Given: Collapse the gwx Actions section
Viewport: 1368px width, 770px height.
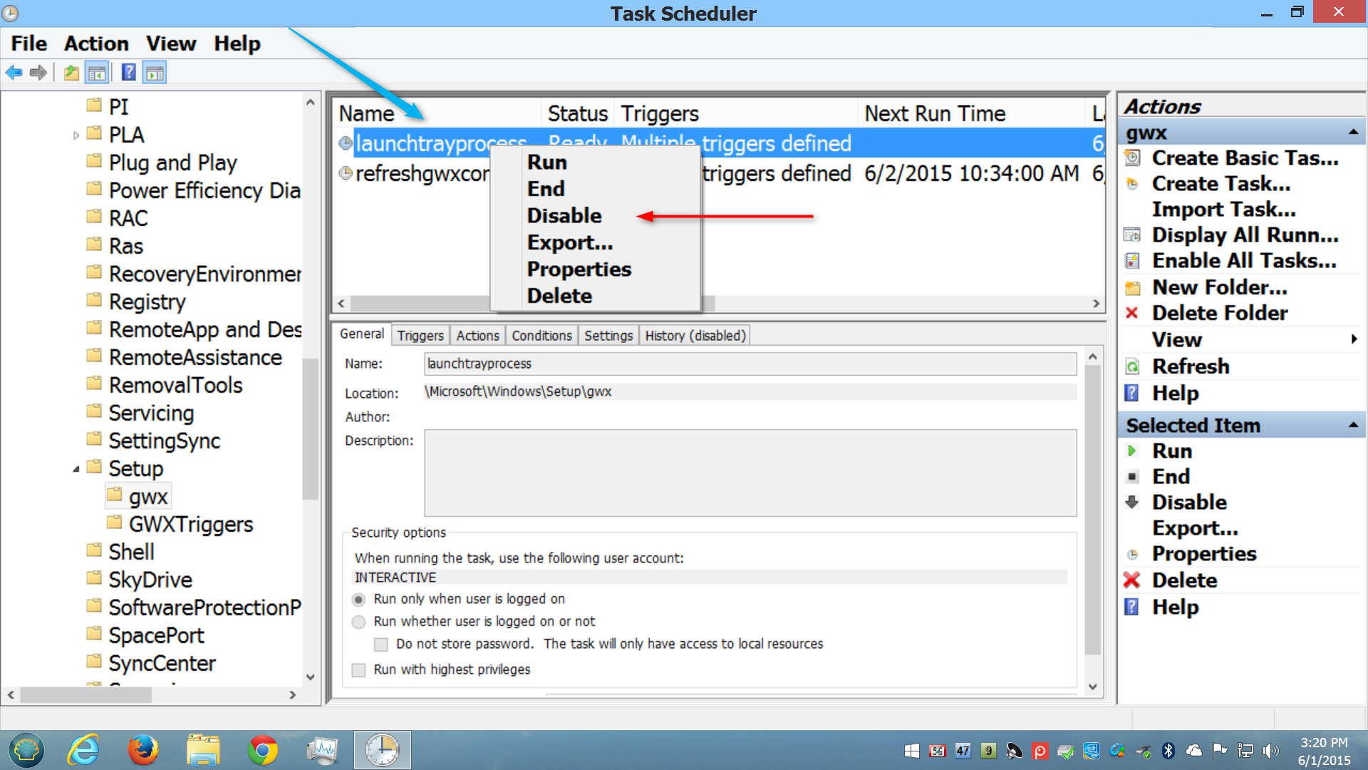Looking at the screenshot, I should [1353, 131].
